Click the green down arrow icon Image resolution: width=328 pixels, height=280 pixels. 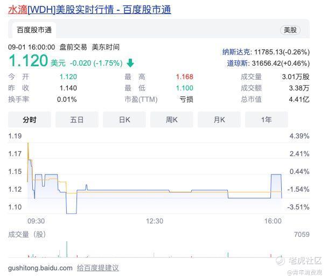130,63
